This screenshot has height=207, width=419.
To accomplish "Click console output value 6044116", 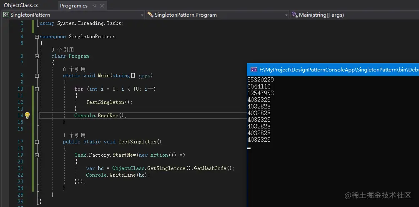I will pos(259,86).
